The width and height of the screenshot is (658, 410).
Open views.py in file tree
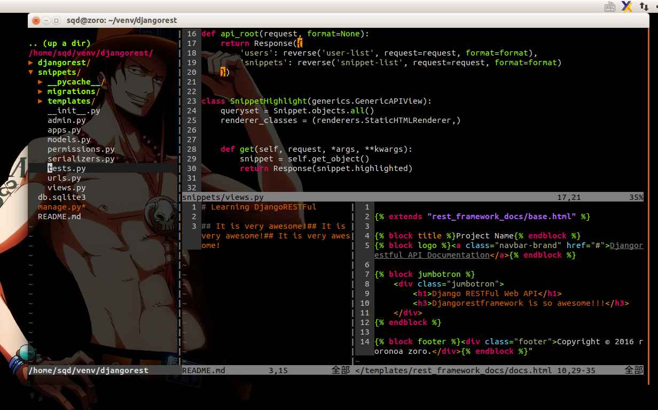coord(67,188)
